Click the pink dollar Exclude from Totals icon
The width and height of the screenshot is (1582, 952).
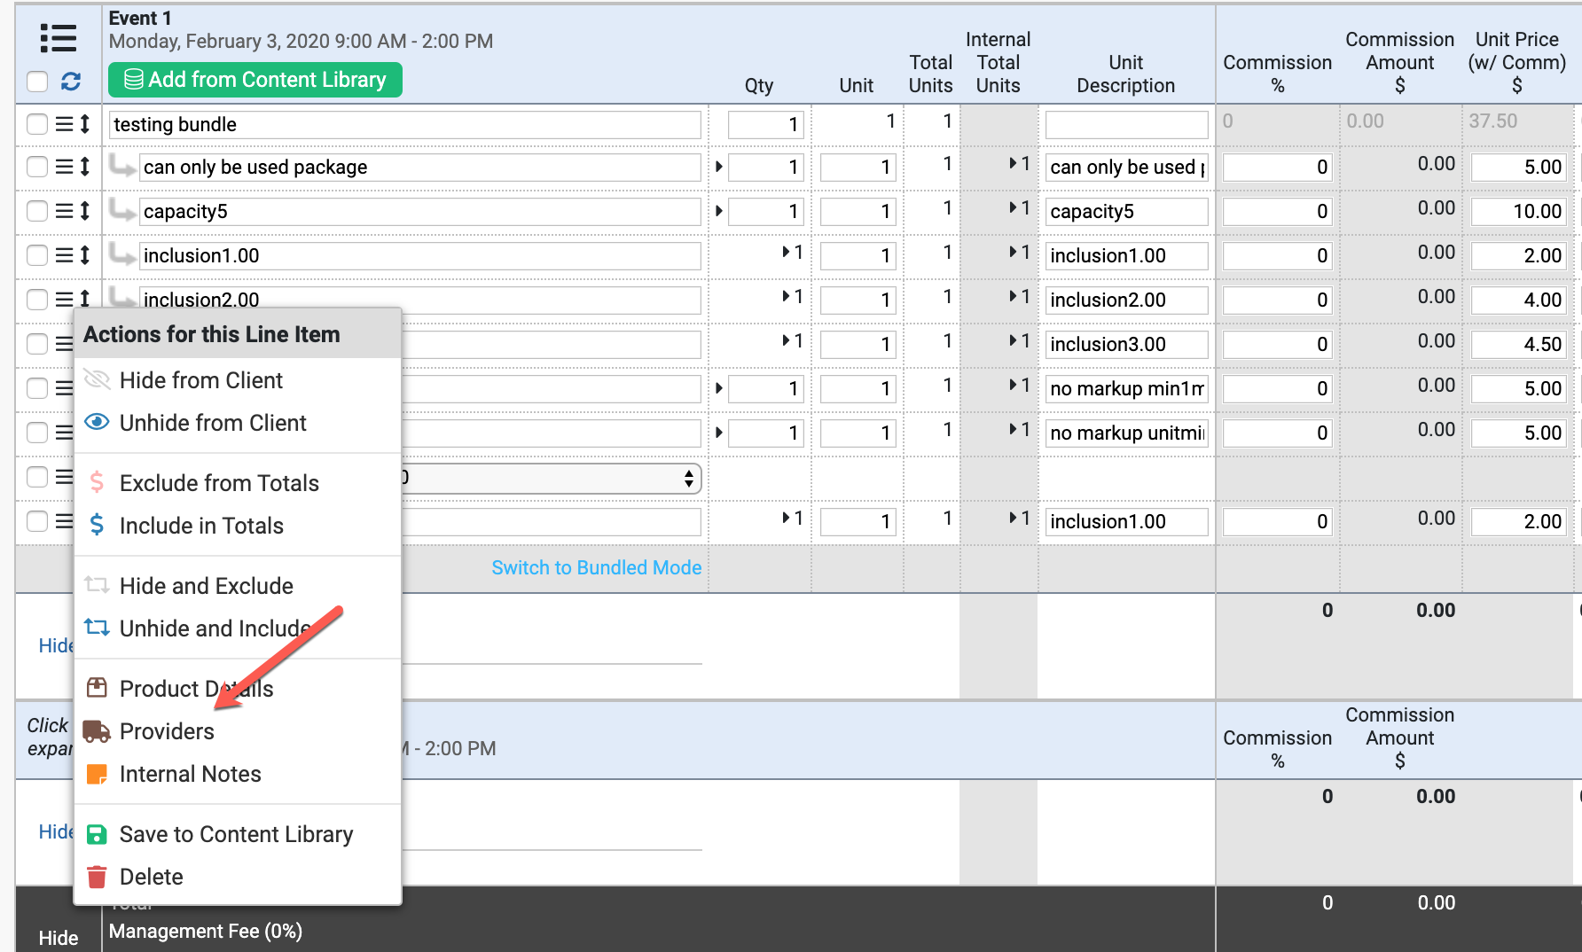(97, 482)
